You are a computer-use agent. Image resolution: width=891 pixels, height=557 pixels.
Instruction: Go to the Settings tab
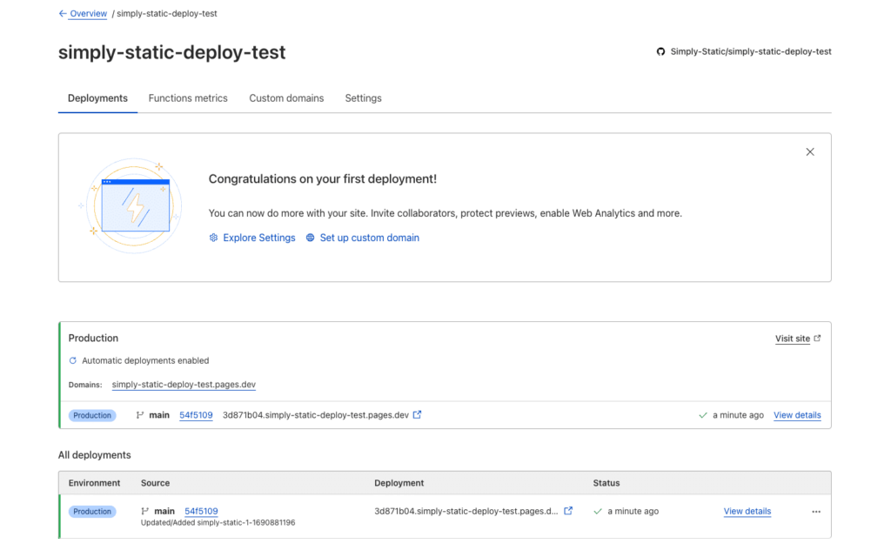click(x=363, y=98)
